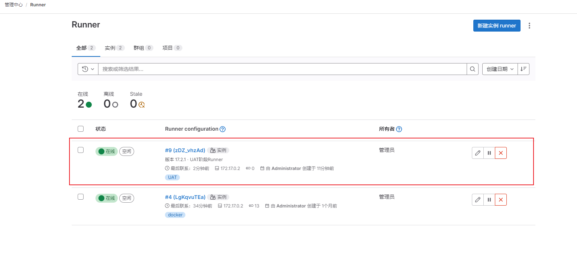Click 管理员 owner of runner #4
Screen dimensions: 577x278
387,197
